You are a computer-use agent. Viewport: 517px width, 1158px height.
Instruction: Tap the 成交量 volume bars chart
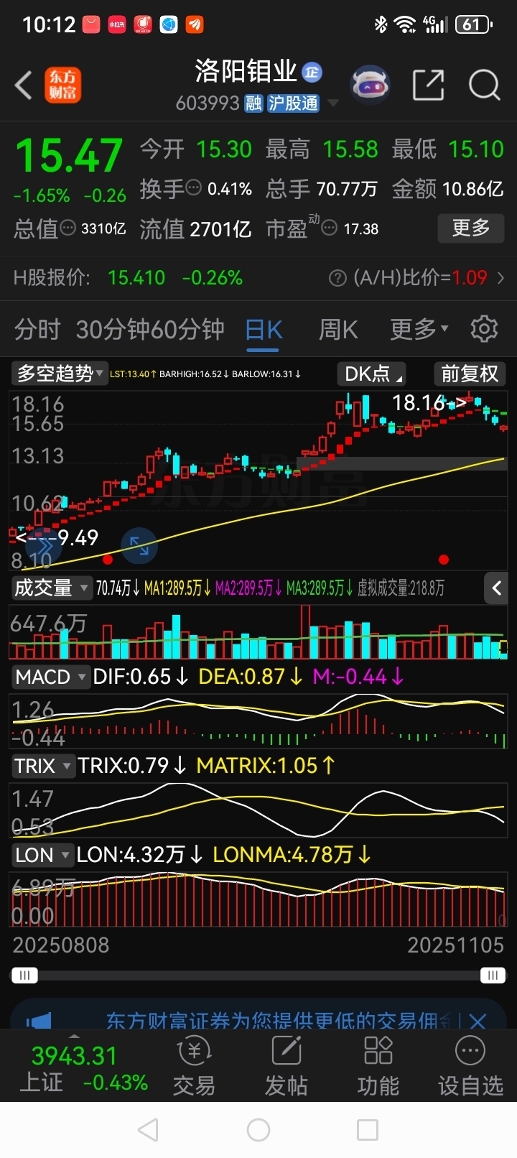pyautogui.click(x=258, y=632)
